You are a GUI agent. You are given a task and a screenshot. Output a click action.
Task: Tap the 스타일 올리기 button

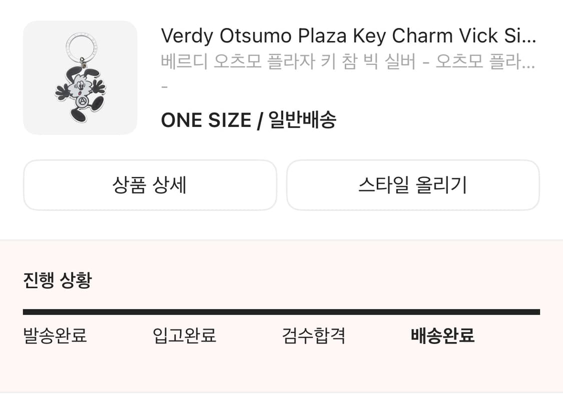(x=412, y=185)
